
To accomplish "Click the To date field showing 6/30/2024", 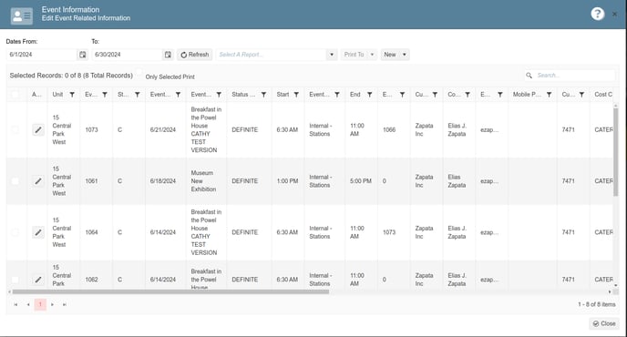I will pyautogui.click(x=128, y=55).
